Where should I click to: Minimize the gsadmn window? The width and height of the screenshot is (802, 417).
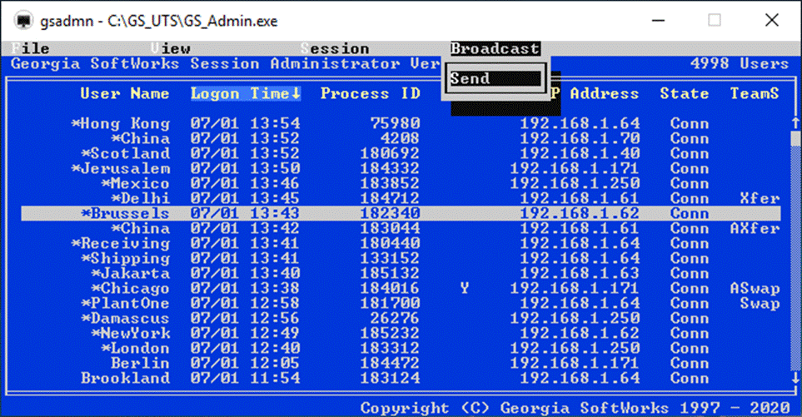(658, 21)
